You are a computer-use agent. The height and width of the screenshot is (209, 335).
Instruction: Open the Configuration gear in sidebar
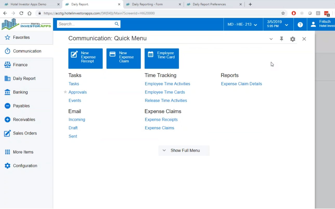[8, 166]
